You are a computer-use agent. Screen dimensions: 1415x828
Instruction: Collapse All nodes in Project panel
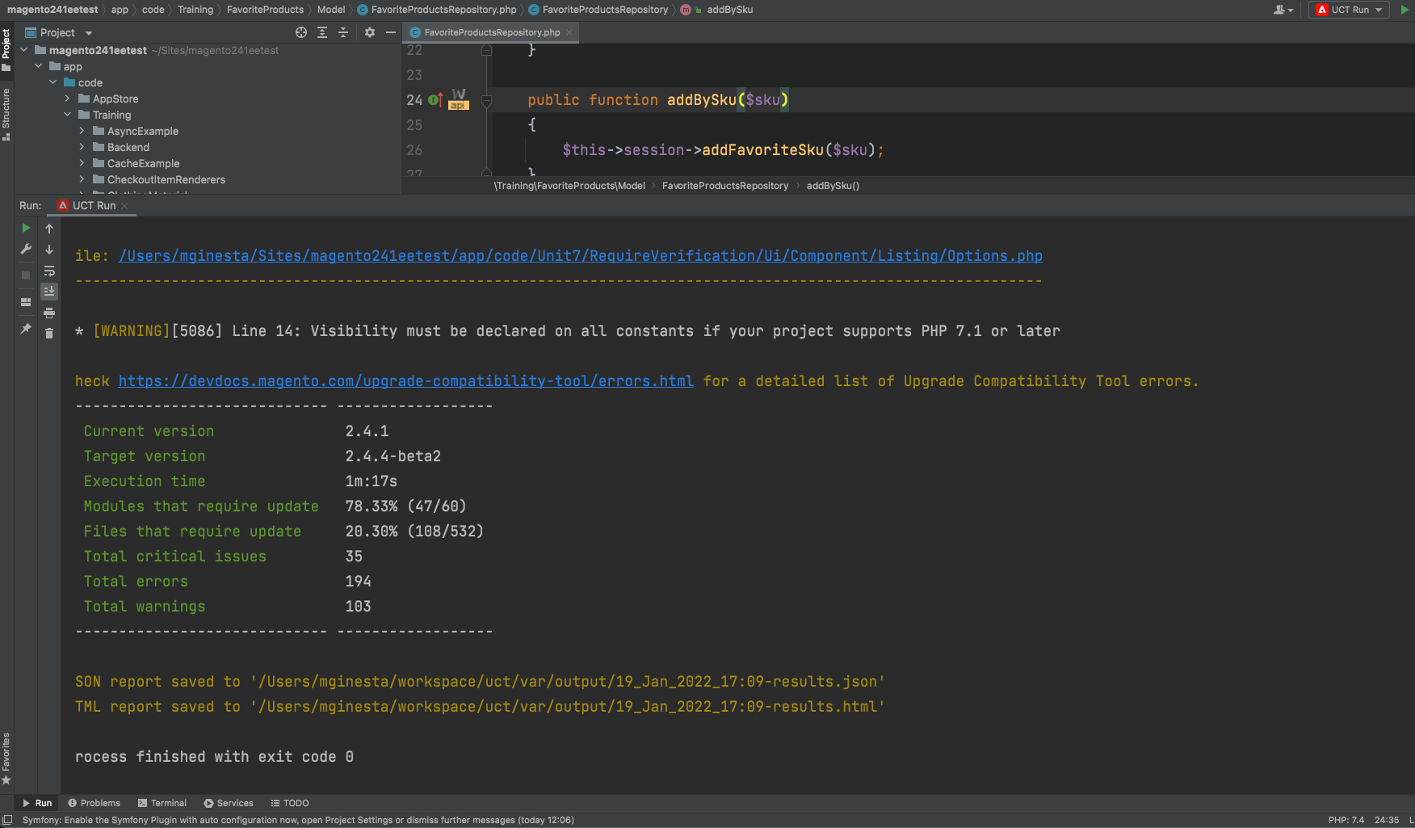[x=342, y=32]
